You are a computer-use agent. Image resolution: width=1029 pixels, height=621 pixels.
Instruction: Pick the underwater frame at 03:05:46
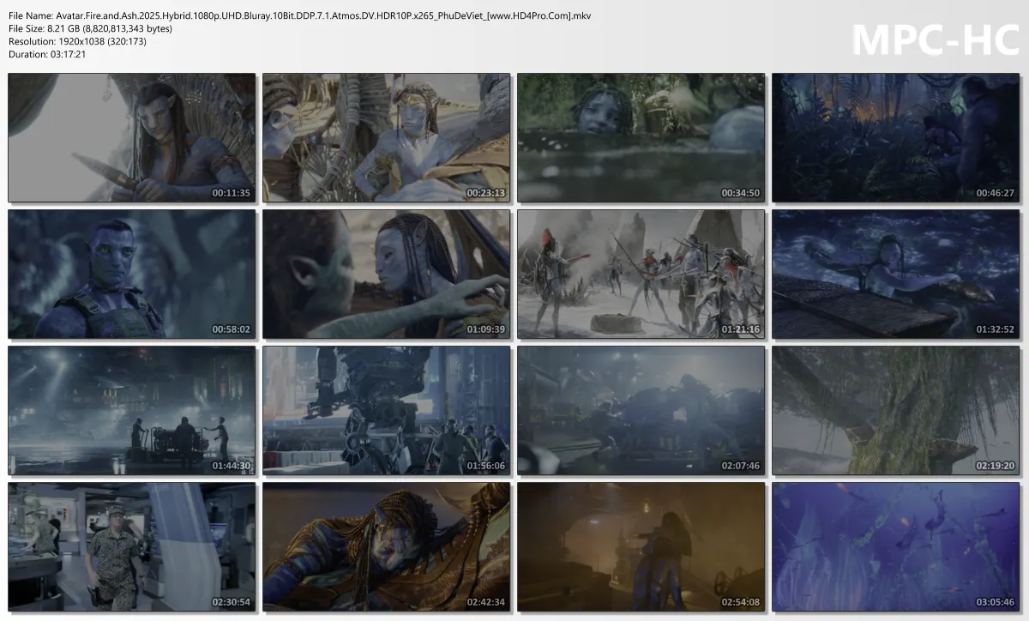click(895, 546)
